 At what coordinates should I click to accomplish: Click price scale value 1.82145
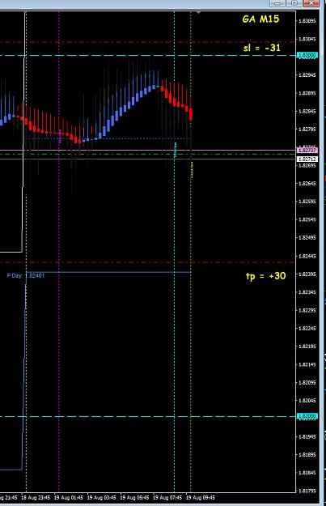pyautogui.click(x=307, y=364)
